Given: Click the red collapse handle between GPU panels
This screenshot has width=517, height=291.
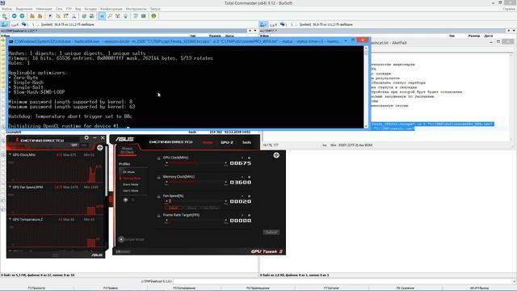Looking at the screenshot, I should 111,200.
